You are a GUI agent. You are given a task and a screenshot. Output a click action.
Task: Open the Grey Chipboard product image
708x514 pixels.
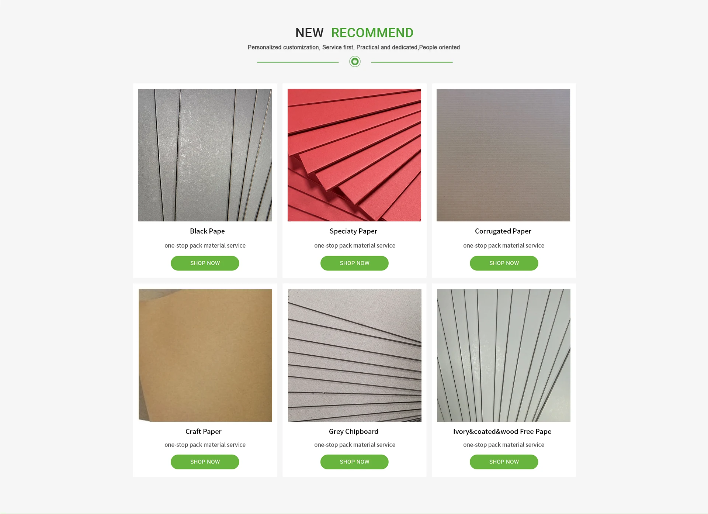coord(355,355)
